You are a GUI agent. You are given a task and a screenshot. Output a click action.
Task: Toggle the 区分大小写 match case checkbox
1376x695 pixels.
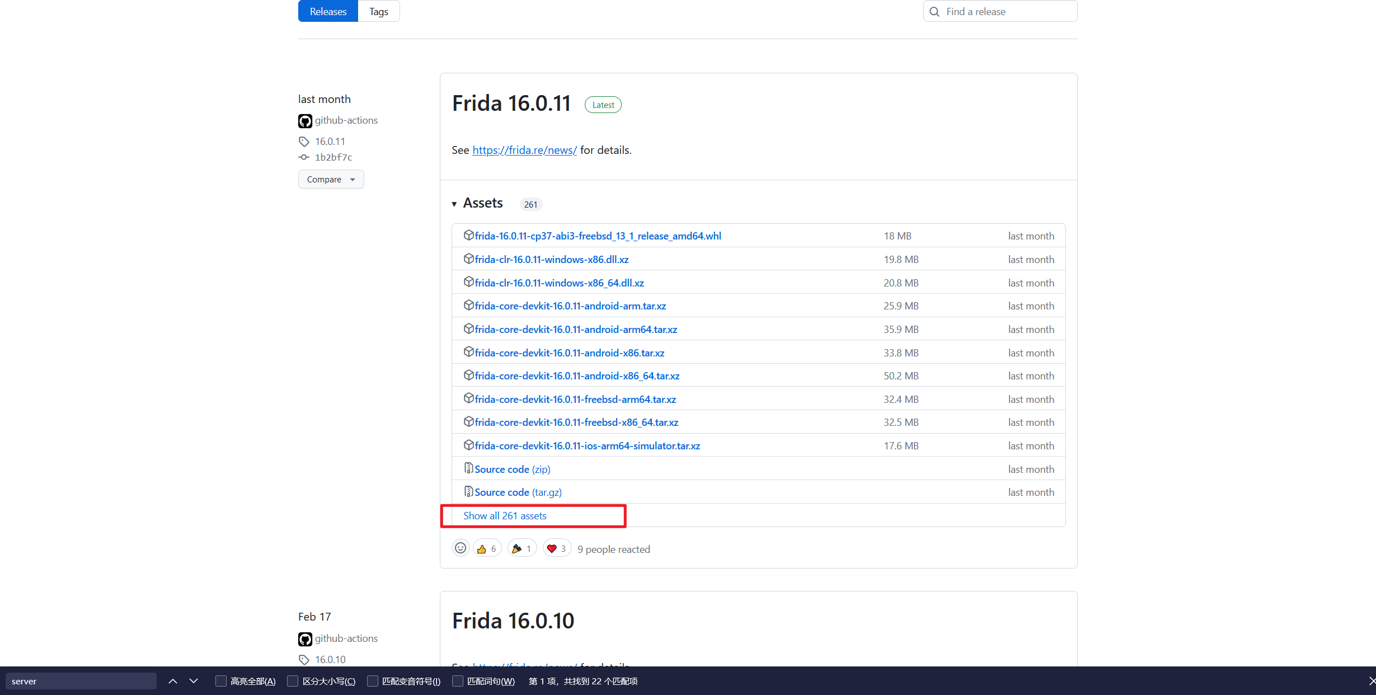click(x=293, y=681)
